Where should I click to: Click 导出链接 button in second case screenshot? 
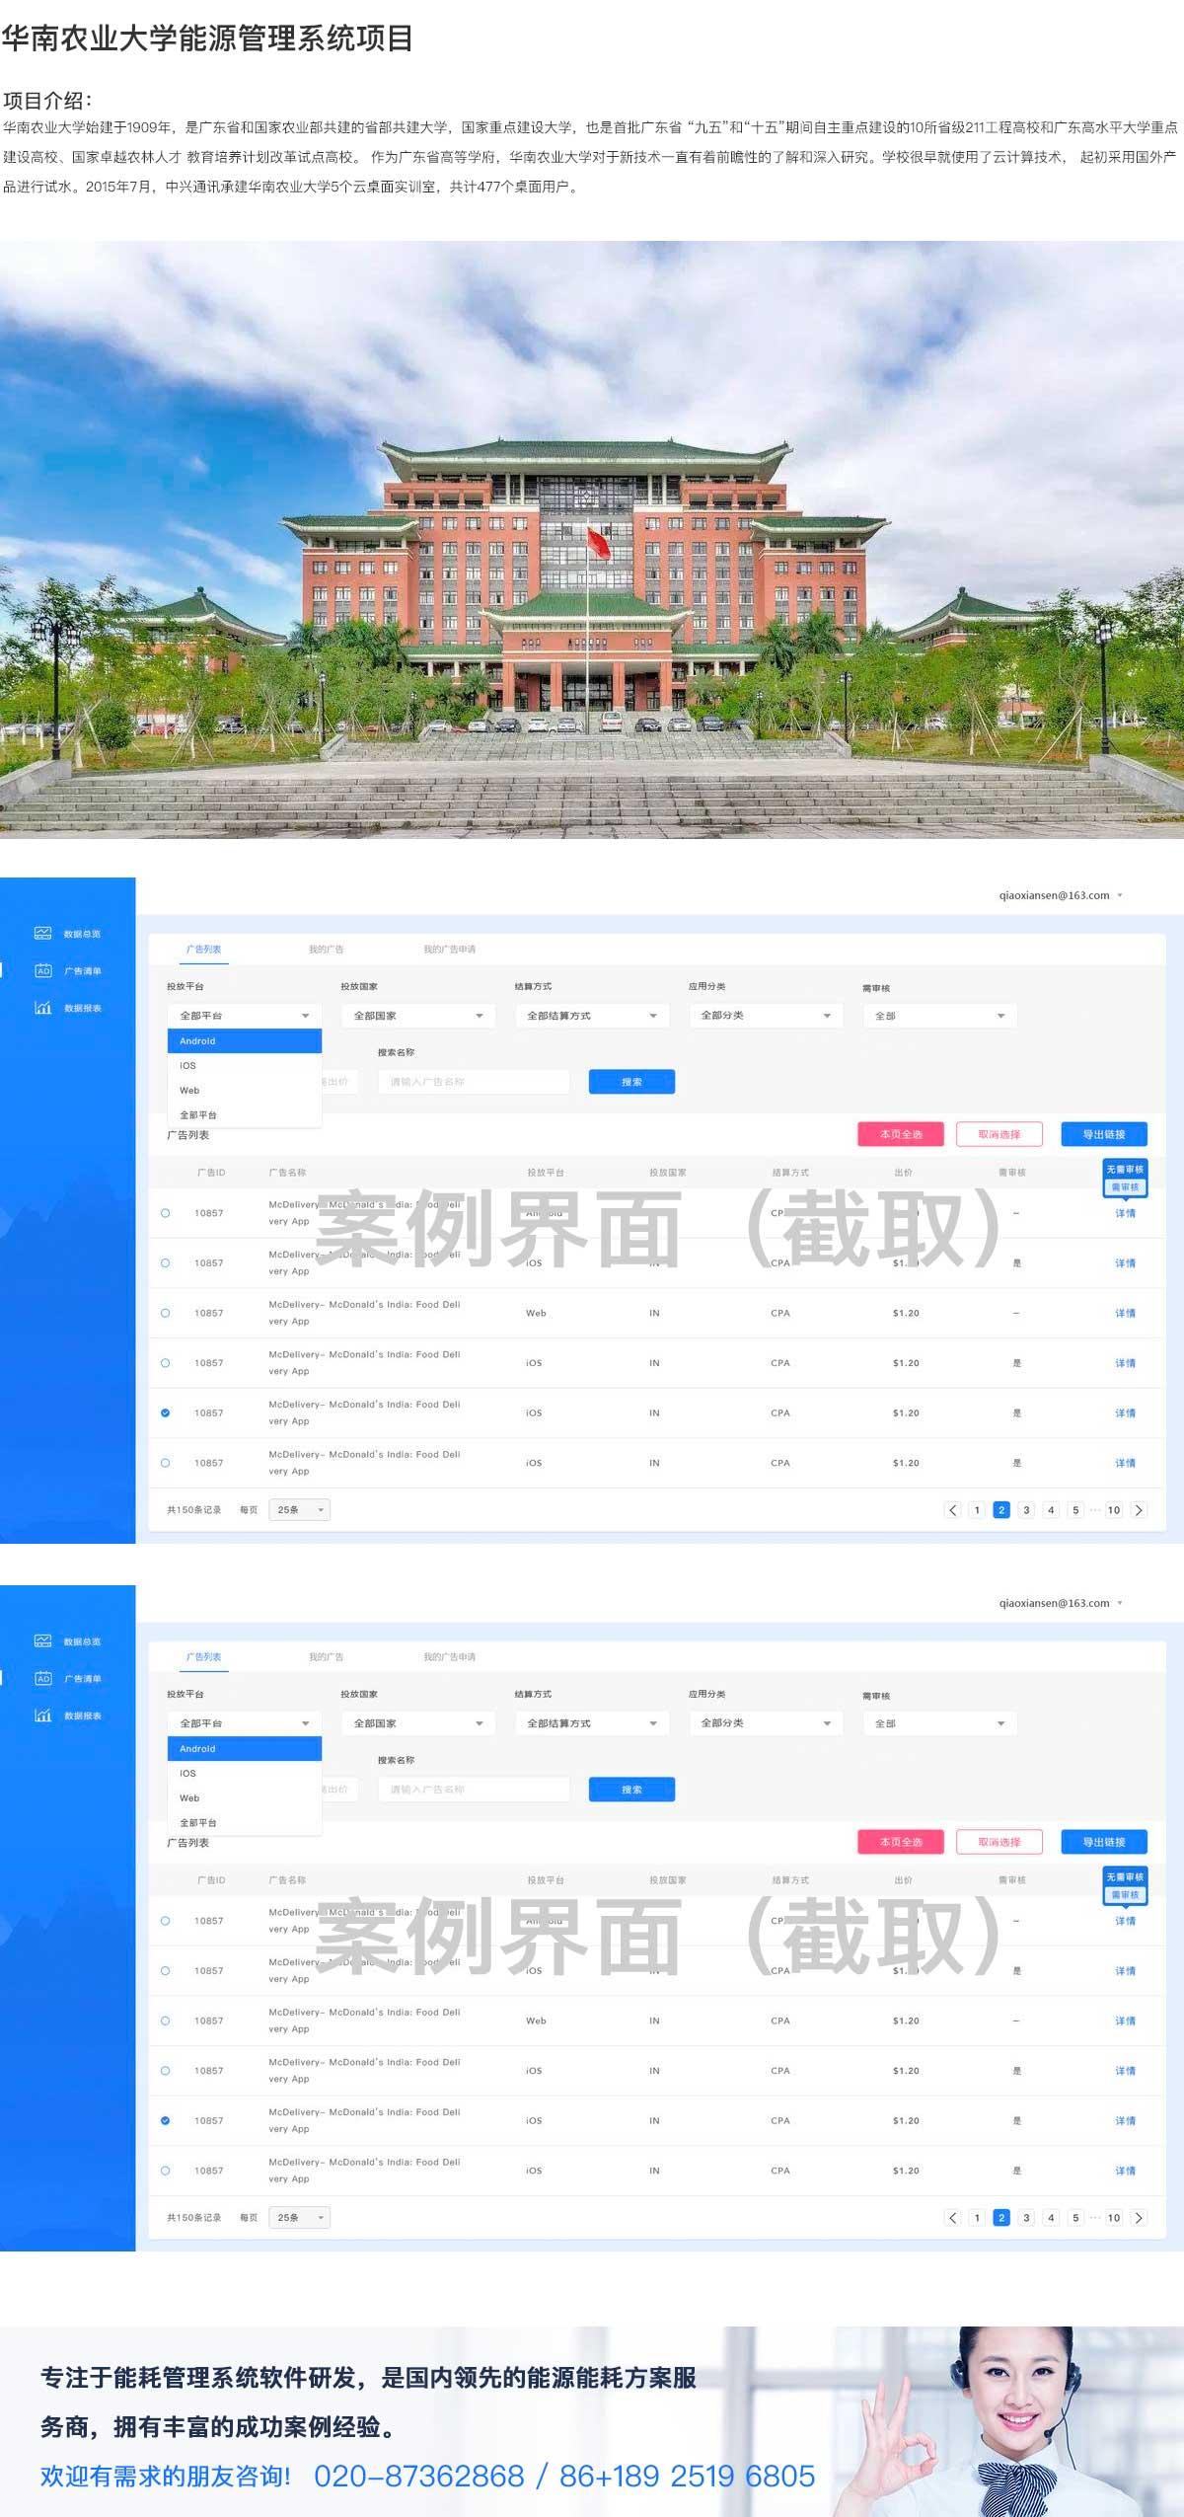pos(1104,1842)
